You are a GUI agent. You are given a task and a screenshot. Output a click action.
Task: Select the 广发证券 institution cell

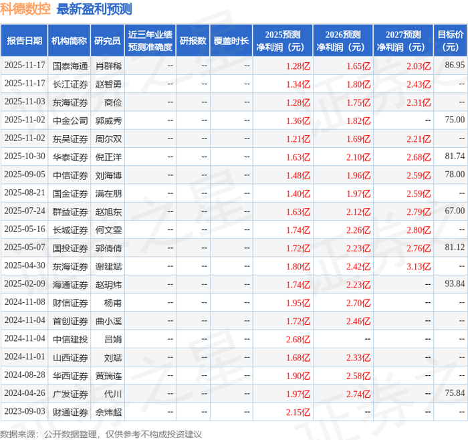[x=70, y=394]
